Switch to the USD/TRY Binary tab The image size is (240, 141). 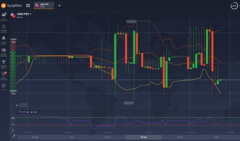pos(44,5)
